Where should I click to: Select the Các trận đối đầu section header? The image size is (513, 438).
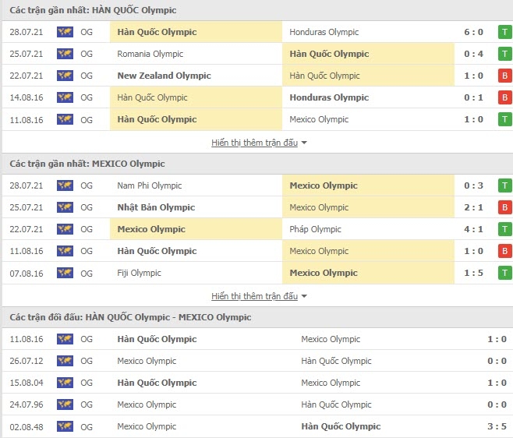130,317
